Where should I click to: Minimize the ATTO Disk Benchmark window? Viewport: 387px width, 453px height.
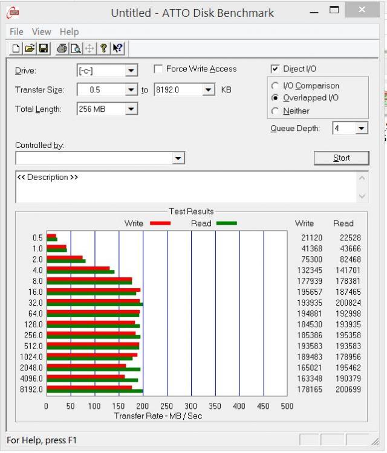314,13
